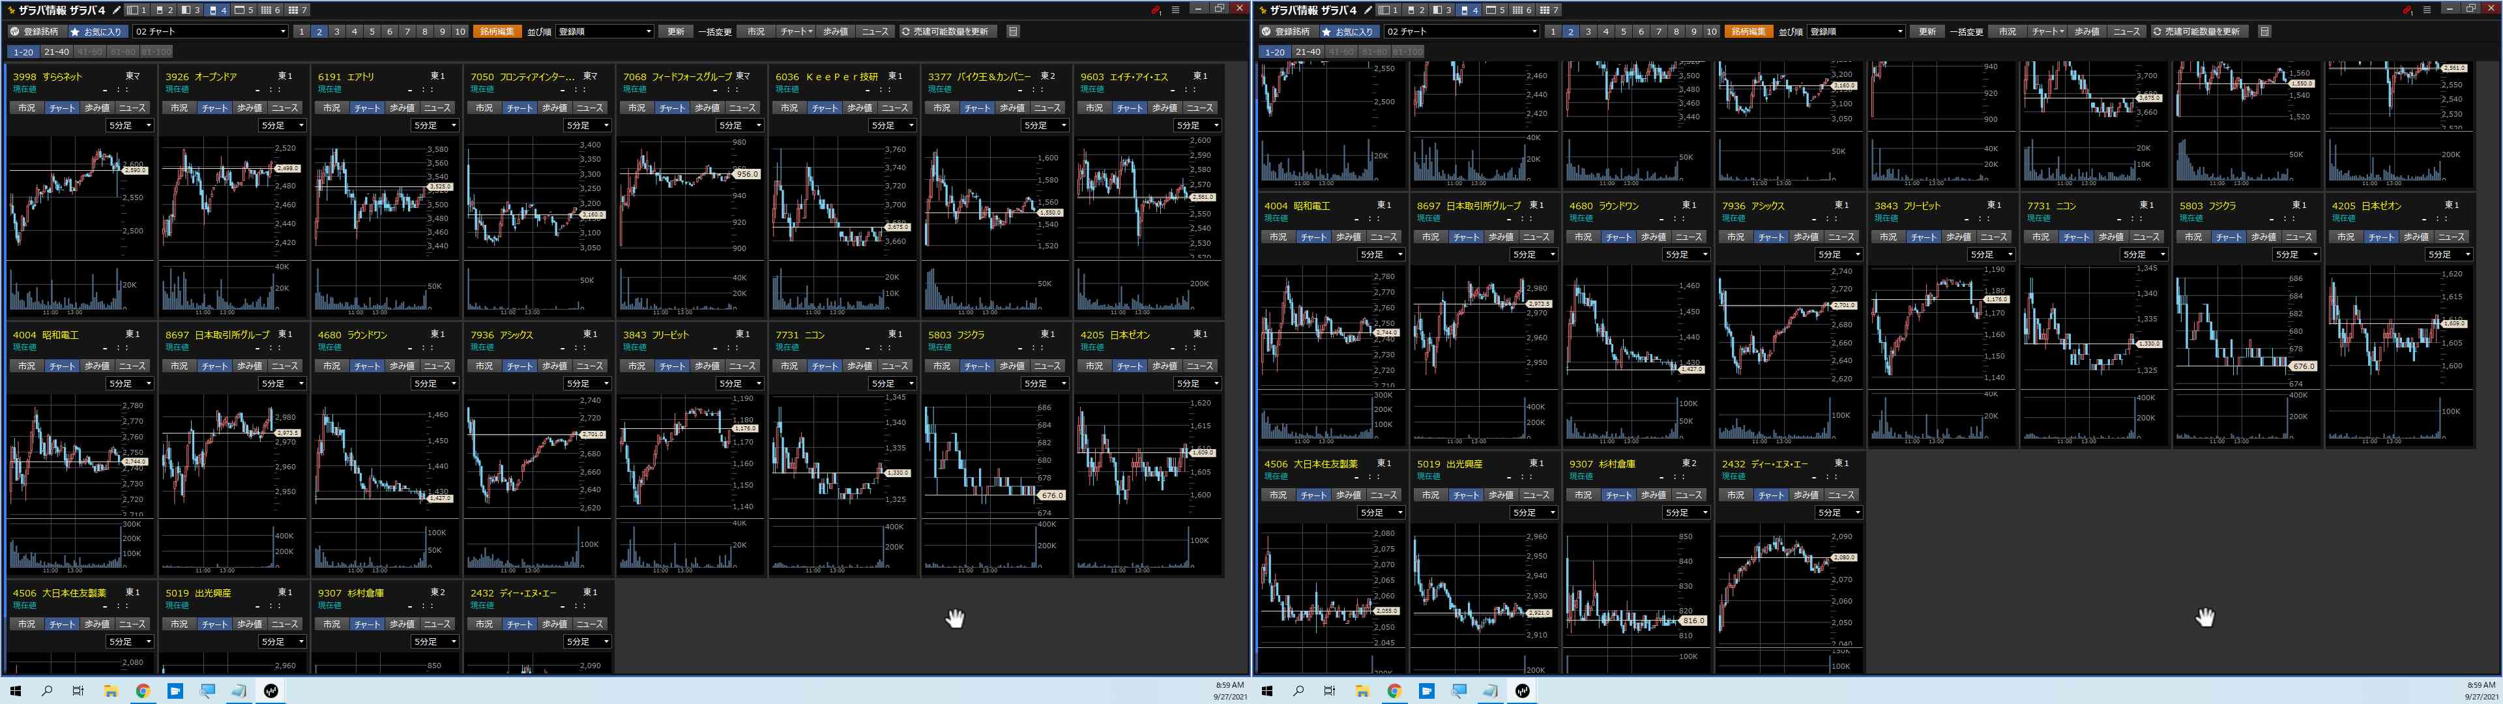Open 5分足 interval dropdown for 3998 すららネット
2503x704 pixels.
[x=130, y=125]
